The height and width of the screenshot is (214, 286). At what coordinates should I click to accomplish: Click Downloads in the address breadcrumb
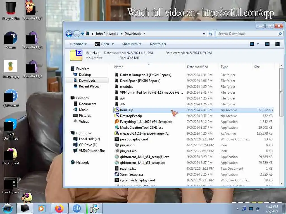coord(133,34)
